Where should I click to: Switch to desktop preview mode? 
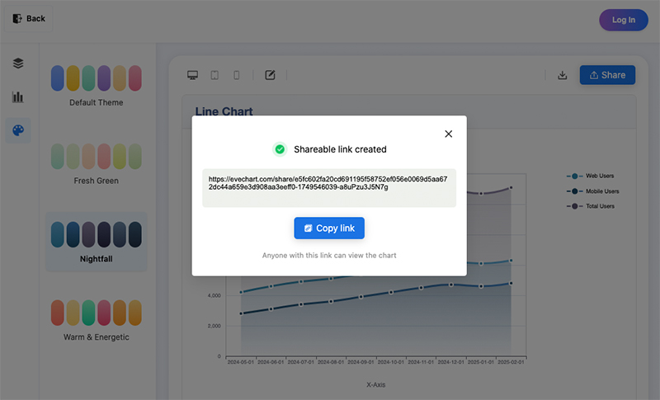point(192,75)
